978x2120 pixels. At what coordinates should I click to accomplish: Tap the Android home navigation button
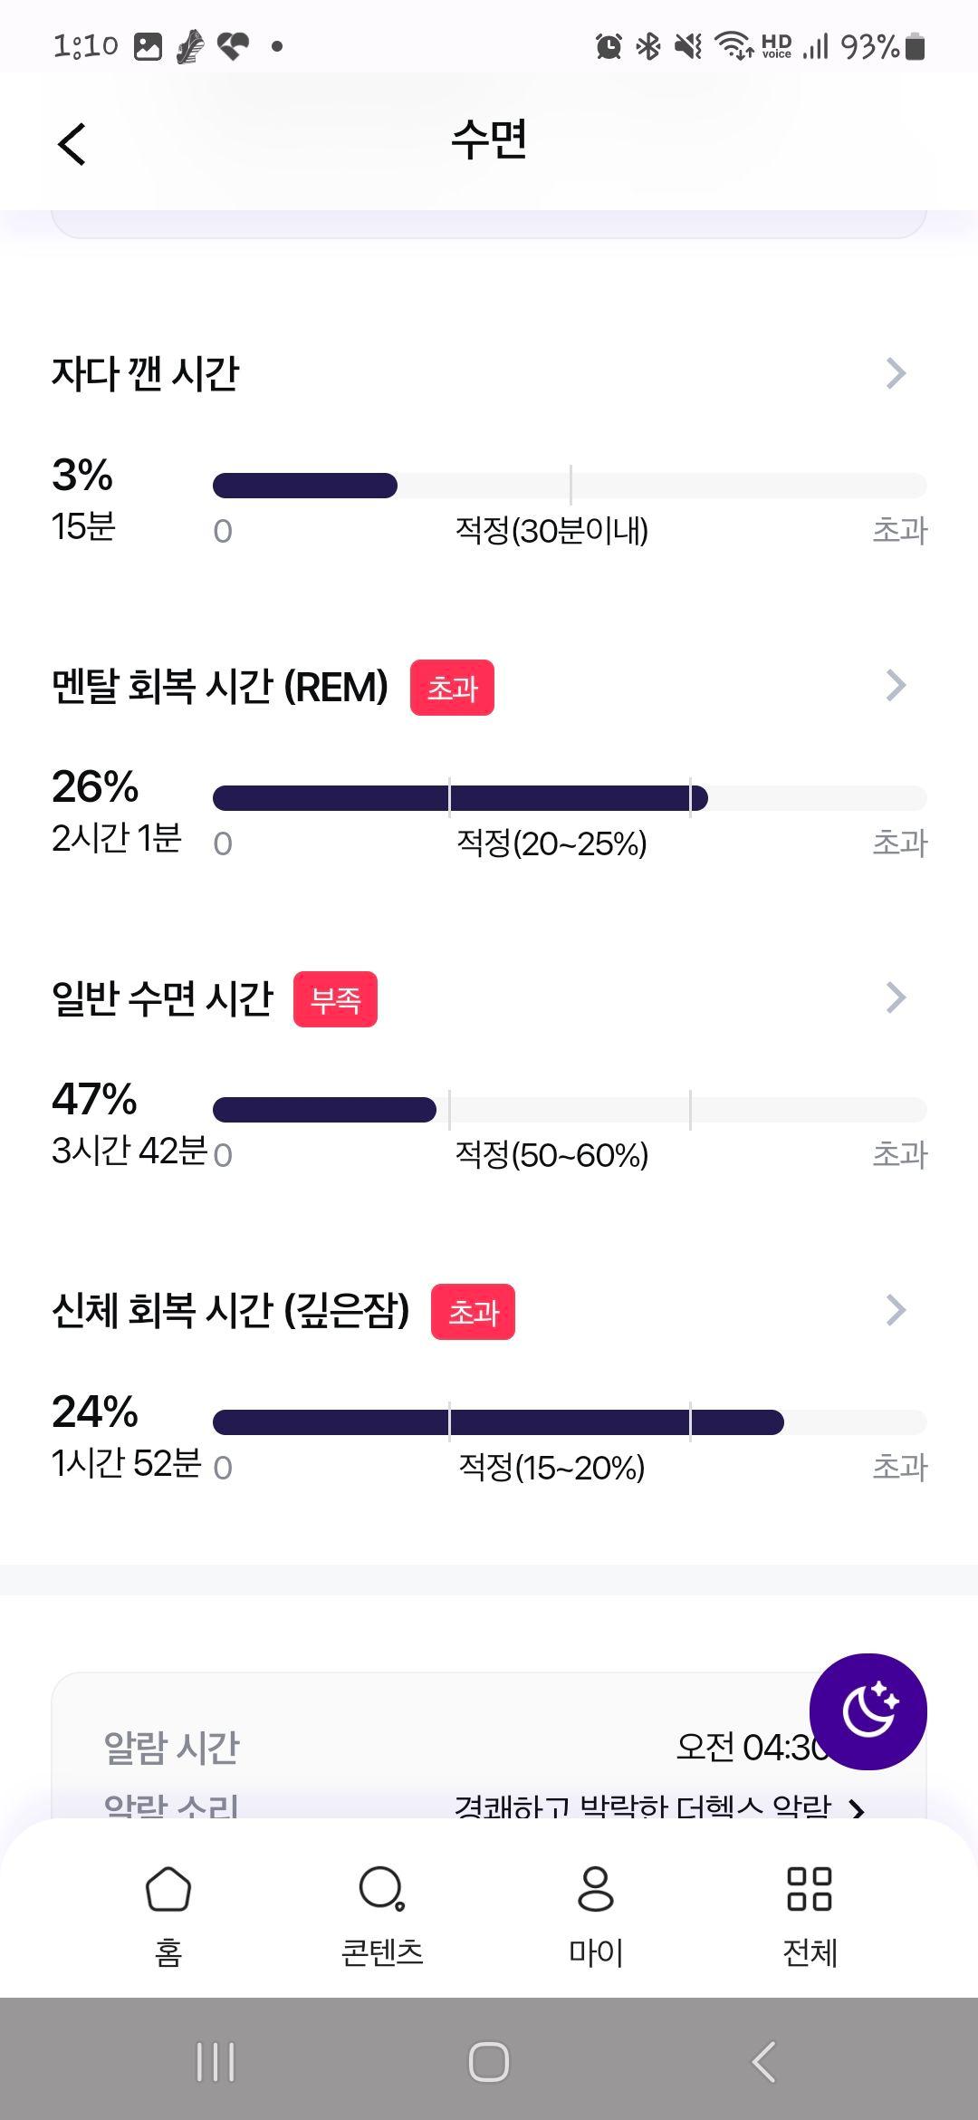489,2062
